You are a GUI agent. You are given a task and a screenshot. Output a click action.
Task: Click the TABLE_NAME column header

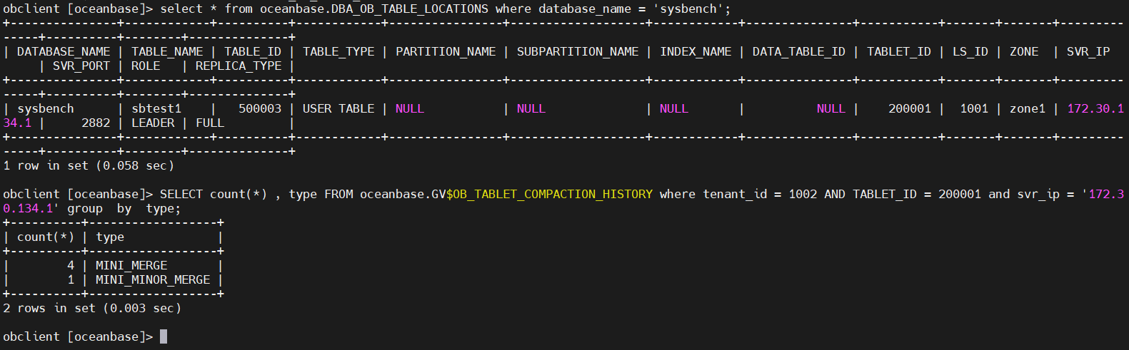[x=167, y=51]
